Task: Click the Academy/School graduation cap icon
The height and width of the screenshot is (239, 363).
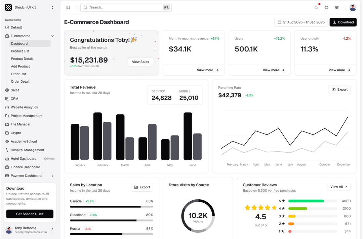Action: click(7, 141)
